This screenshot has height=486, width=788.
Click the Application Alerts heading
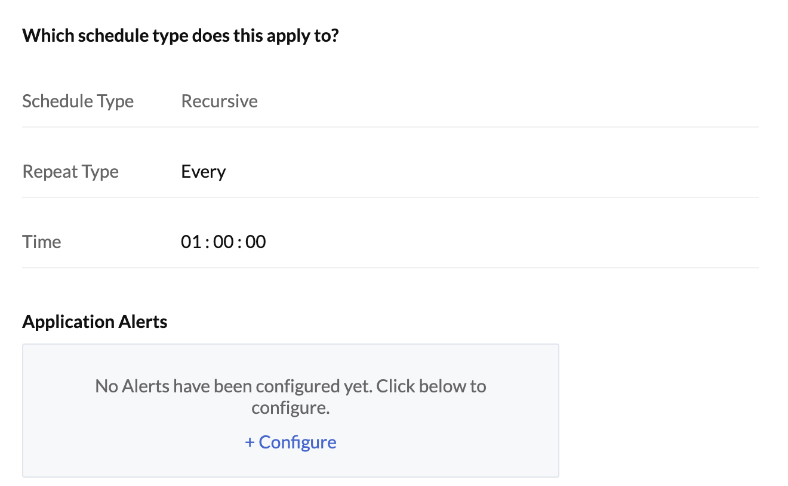pyautogui.click(x=94, y=322)
